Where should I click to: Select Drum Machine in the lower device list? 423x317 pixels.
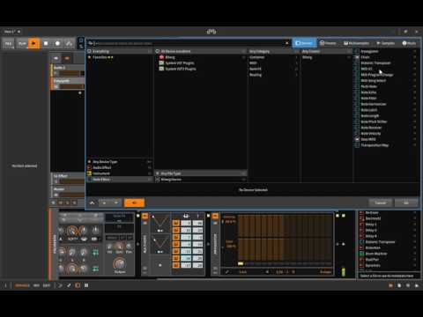[x=376, y=254]
